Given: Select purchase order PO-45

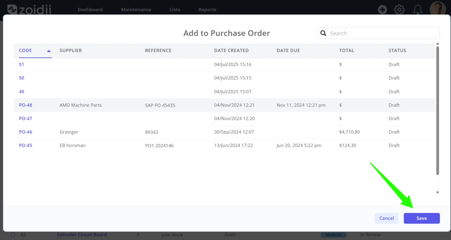Looking at the screenshot, I should 26,145.
